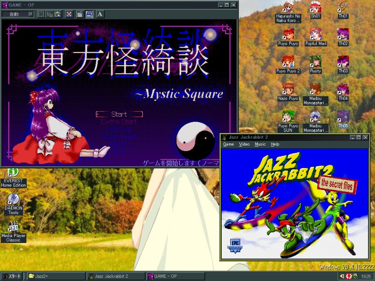Select the Puyo Puyo 2 desktop icon
375x281 pixels.
coord(288,65)
